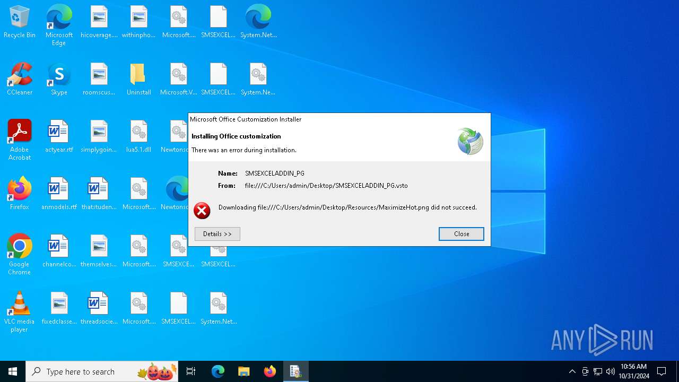The height and width of the screenshot is (382, 679).
Task: Open File Explorer from the taskbar
Action: coord(243,371)
